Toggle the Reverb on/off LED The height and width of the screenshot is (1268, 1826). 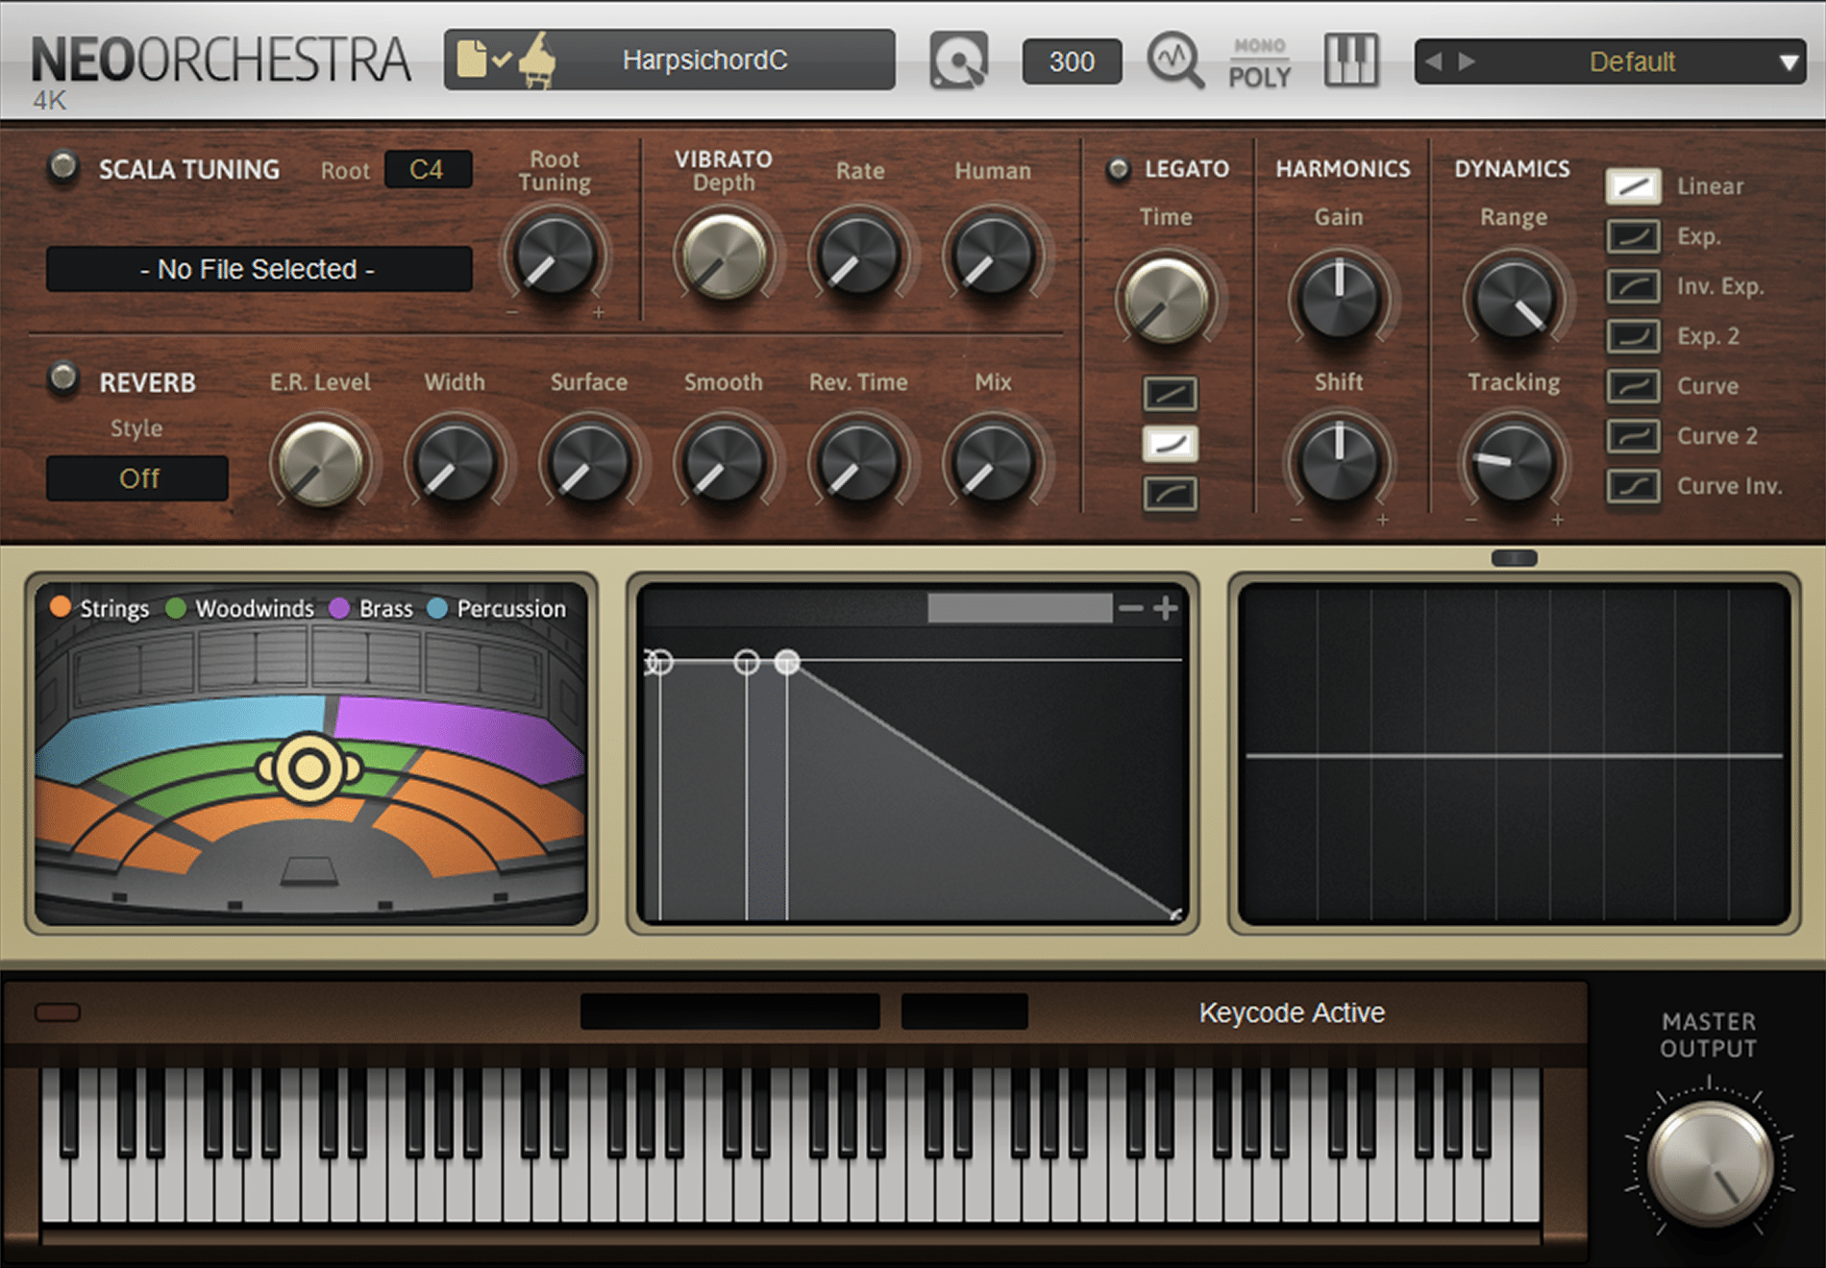point(63,378)
